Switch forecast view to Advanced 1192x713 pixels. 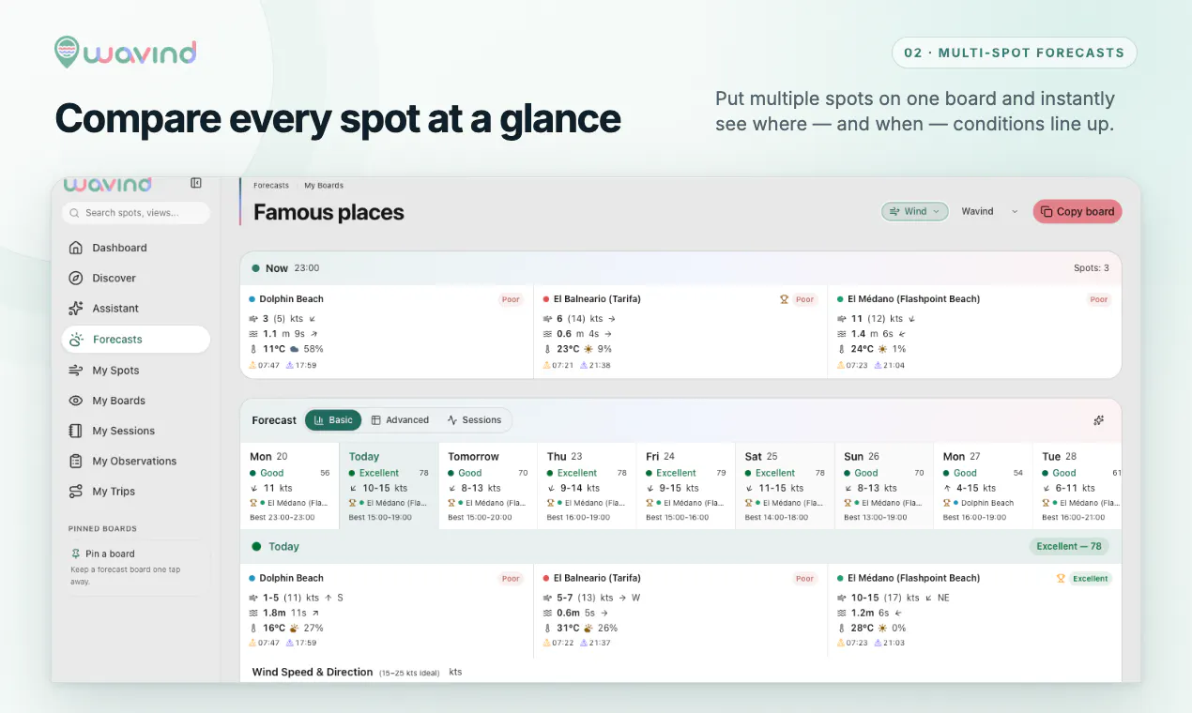pyautogui.click(x=400, y=420)
